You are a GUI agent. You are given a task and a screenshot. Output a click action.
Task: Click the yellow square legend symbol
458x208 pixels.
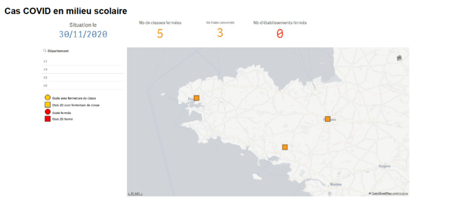pos(47,105)
